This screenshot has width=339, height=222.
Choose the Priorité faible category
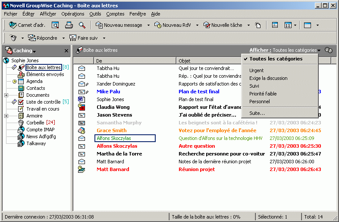point(280,94)
